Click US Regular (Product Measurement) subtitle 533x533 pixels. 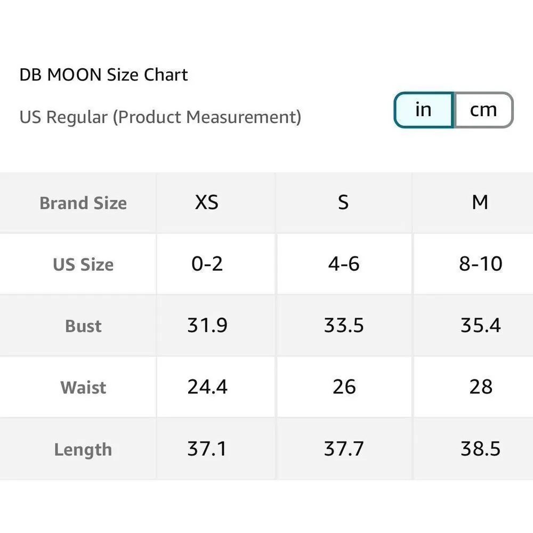pos(160,117)
